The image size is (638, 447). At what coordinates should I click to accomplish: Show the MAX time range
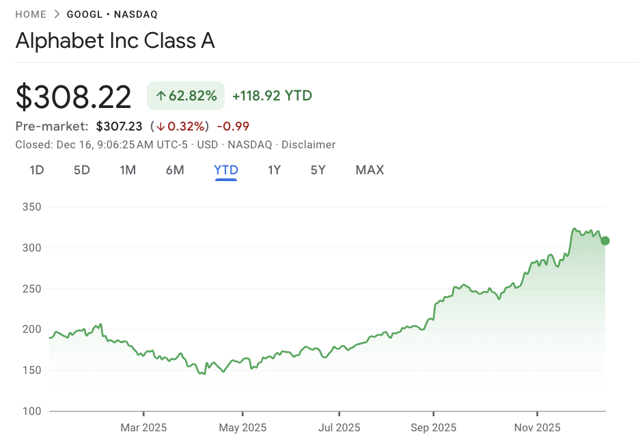(370, 170)
